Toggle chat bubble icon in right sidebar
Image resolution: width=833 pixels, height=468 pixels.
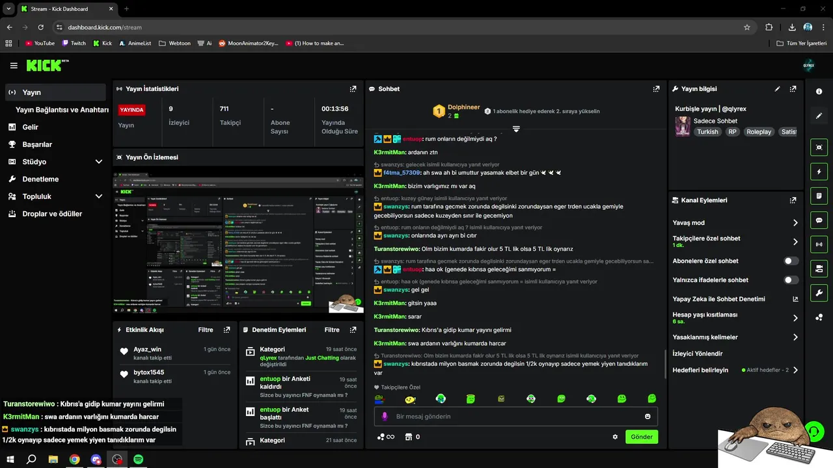tap(819, 220)
